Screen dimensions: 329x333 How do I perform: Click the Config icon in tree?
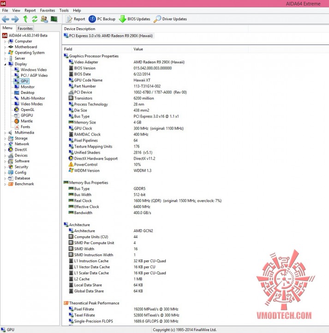(x=11, y=173)
